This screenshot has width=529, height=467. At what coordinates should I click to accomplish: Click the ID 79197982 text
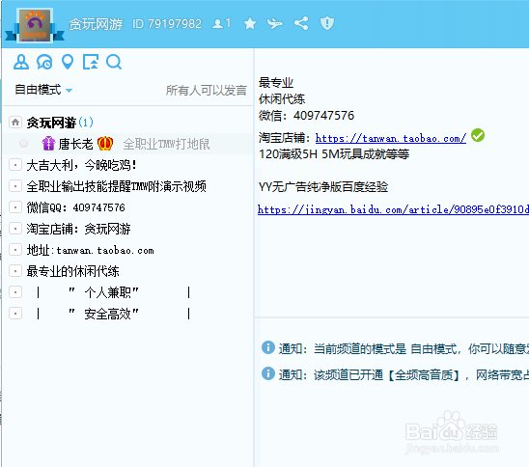[x=167, y=23]
